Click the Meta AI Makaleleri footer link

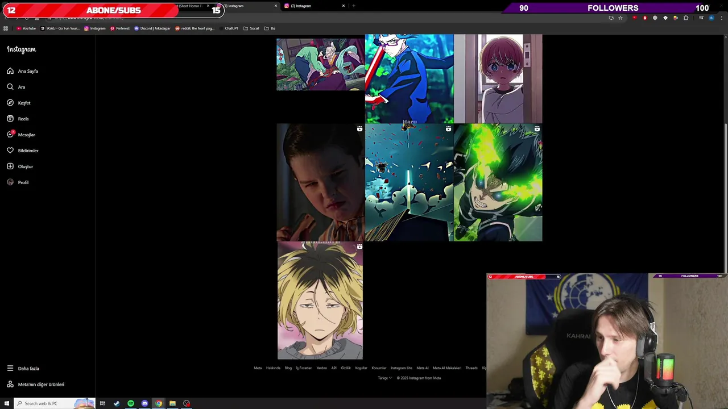pos(447,368)
